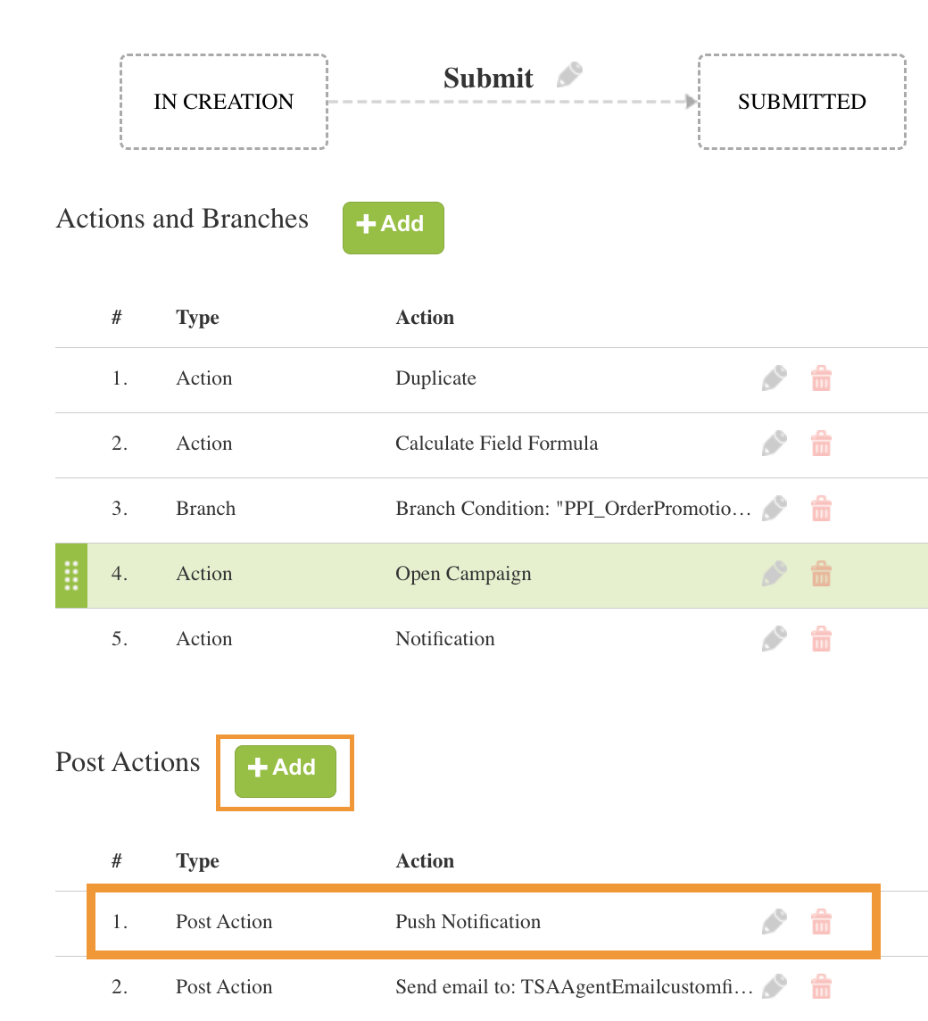Delete the Duplicate action row
The width and height of the screenshot is (928, 1021).
point(821,378)
